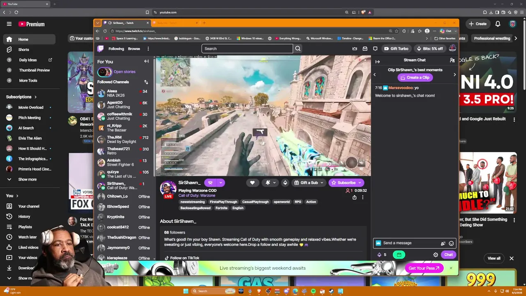The height and width of the screenshot is (296, 526).
Task: Open the Call of Duty: Warzone category link
Action: 197,196
